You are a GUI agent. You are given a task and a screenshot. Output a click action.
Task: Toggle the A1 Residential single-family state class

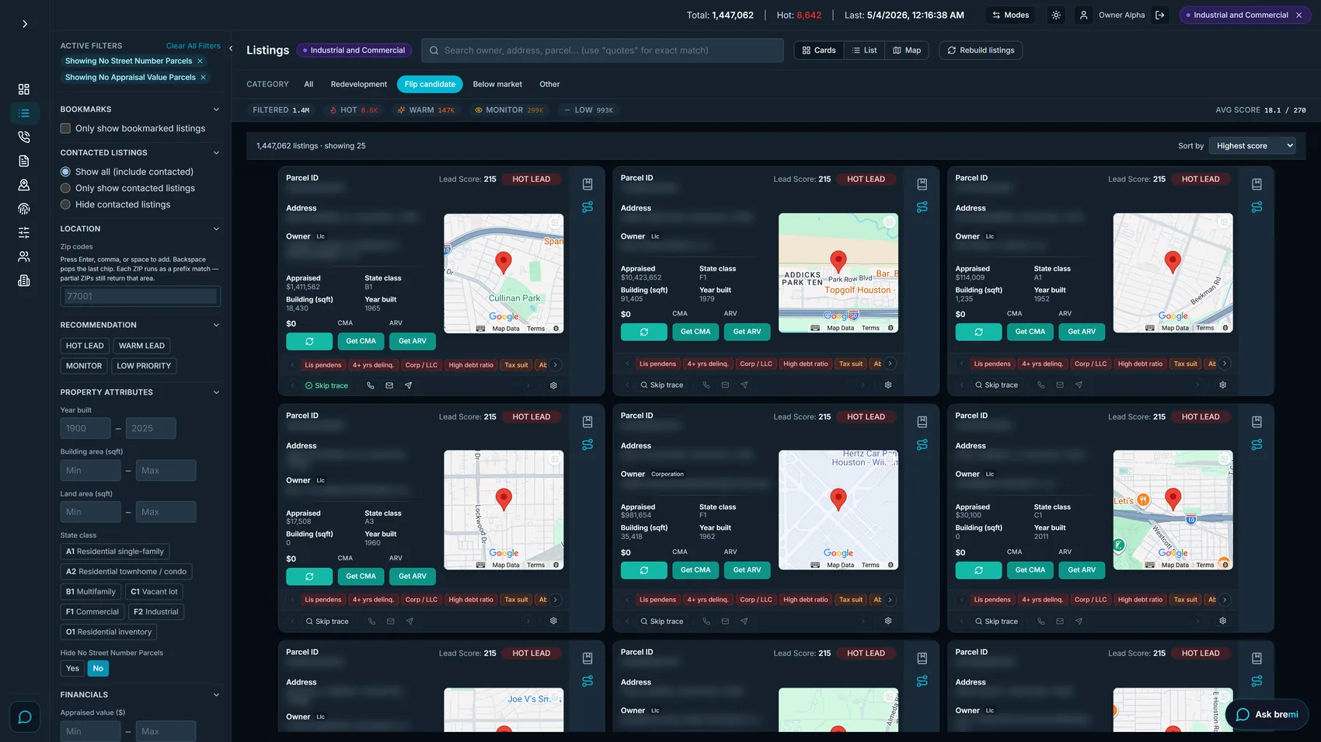tap(115, 552)
